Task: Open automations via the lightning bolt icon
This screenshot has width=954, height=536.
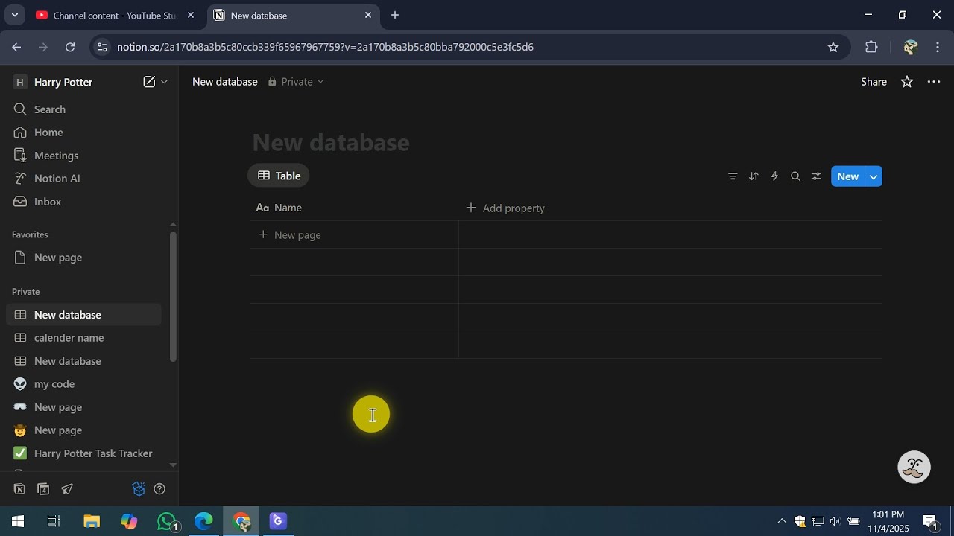Action: tap(774, 176)
